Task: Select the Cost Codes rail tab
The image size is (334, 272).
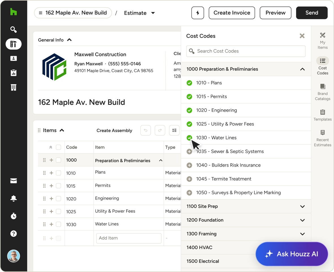Action: 322,66
